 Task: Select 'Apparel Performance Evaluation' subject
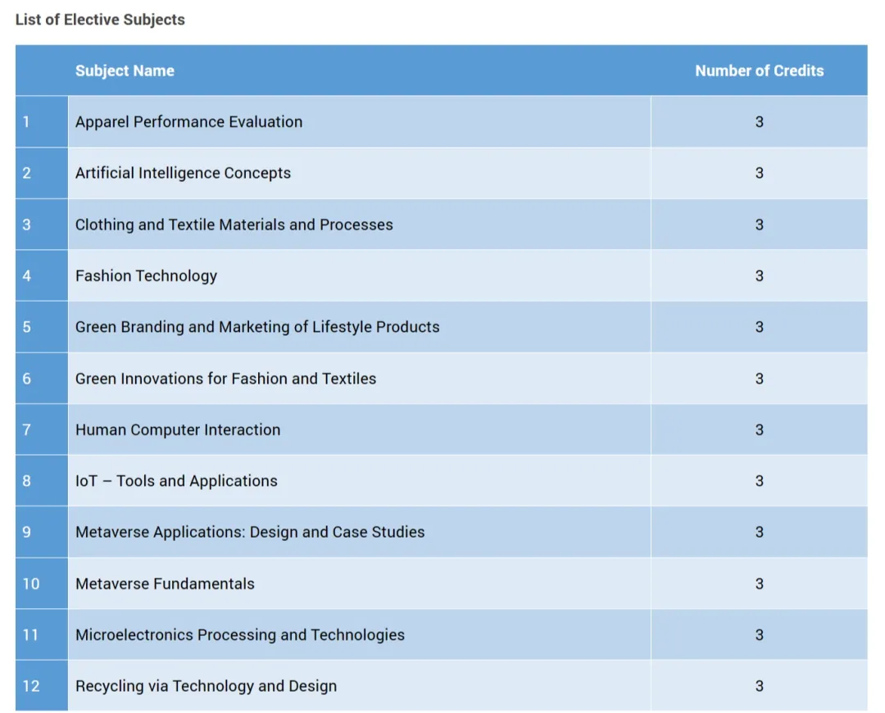tap(188, 122)
